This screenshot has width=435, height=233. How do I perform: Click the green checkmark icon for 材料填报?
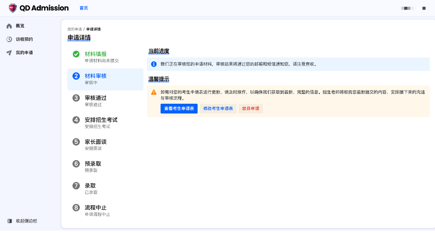coord(76,54)
